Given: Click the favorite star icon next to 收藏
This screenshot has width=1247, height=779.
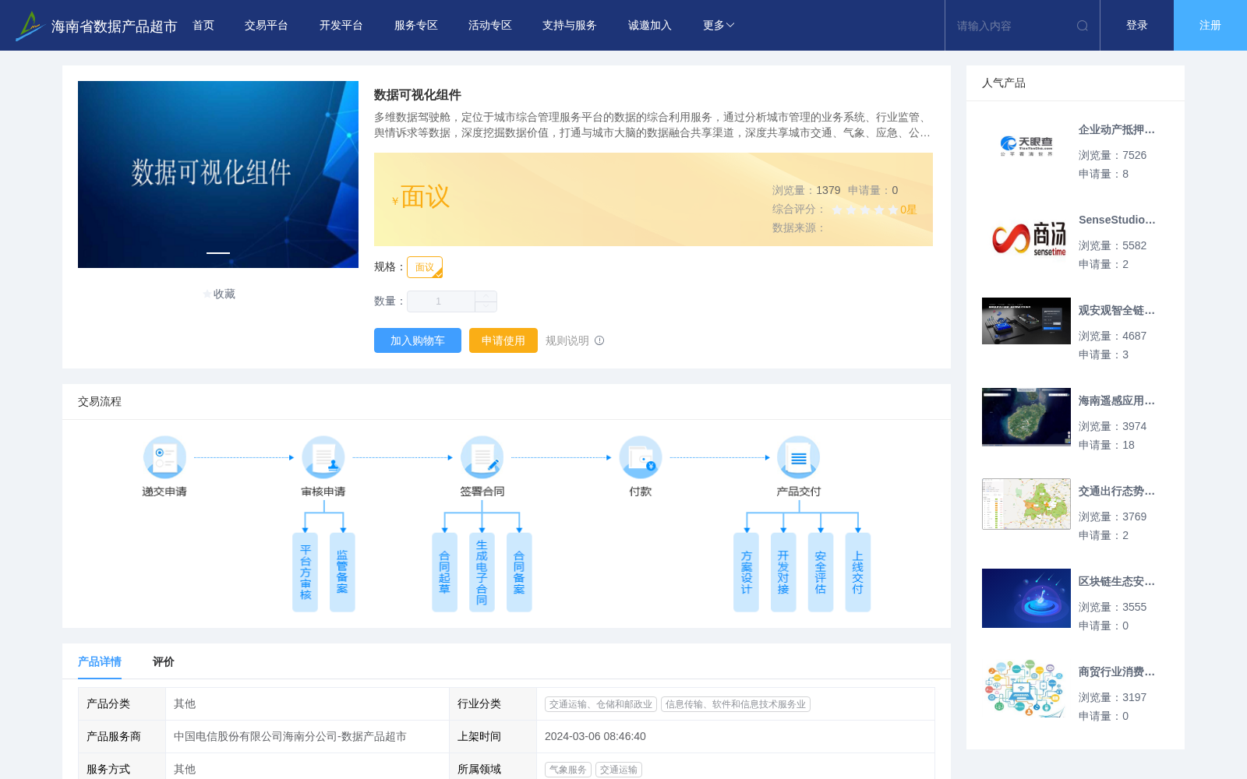Looking at the screenshot, I should tap(207, 294).
